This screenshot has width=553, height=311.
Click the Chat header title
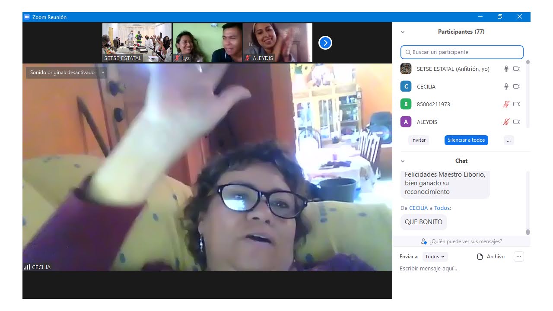point(461,161)
